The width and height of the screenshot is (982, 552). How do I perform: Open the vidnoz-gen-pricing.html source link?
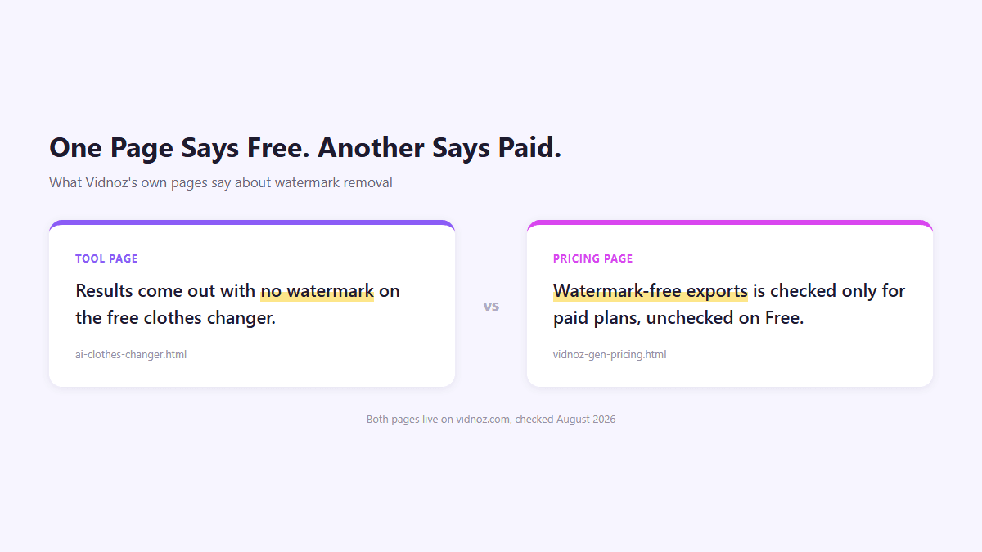(610, 355)
